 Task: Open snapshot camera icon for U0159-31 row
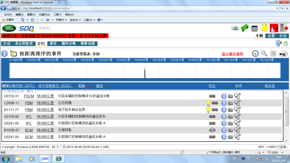click(230, 96)
